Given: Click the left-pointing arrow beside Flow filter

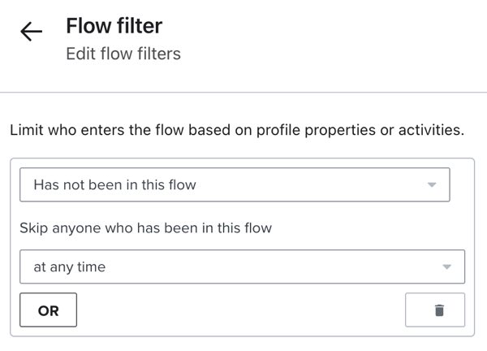Looking at the screenshot, I should 31,32.
